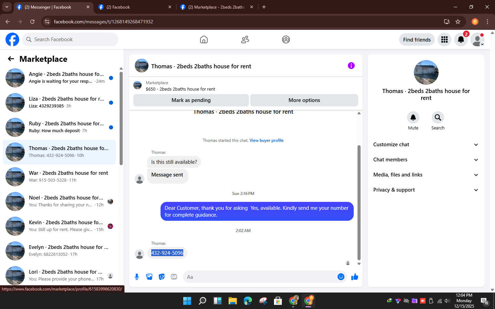Click the conversation list scrollbar
Image resolution: width=495 pixels, height=309 pixels.
tap(121, 118)
